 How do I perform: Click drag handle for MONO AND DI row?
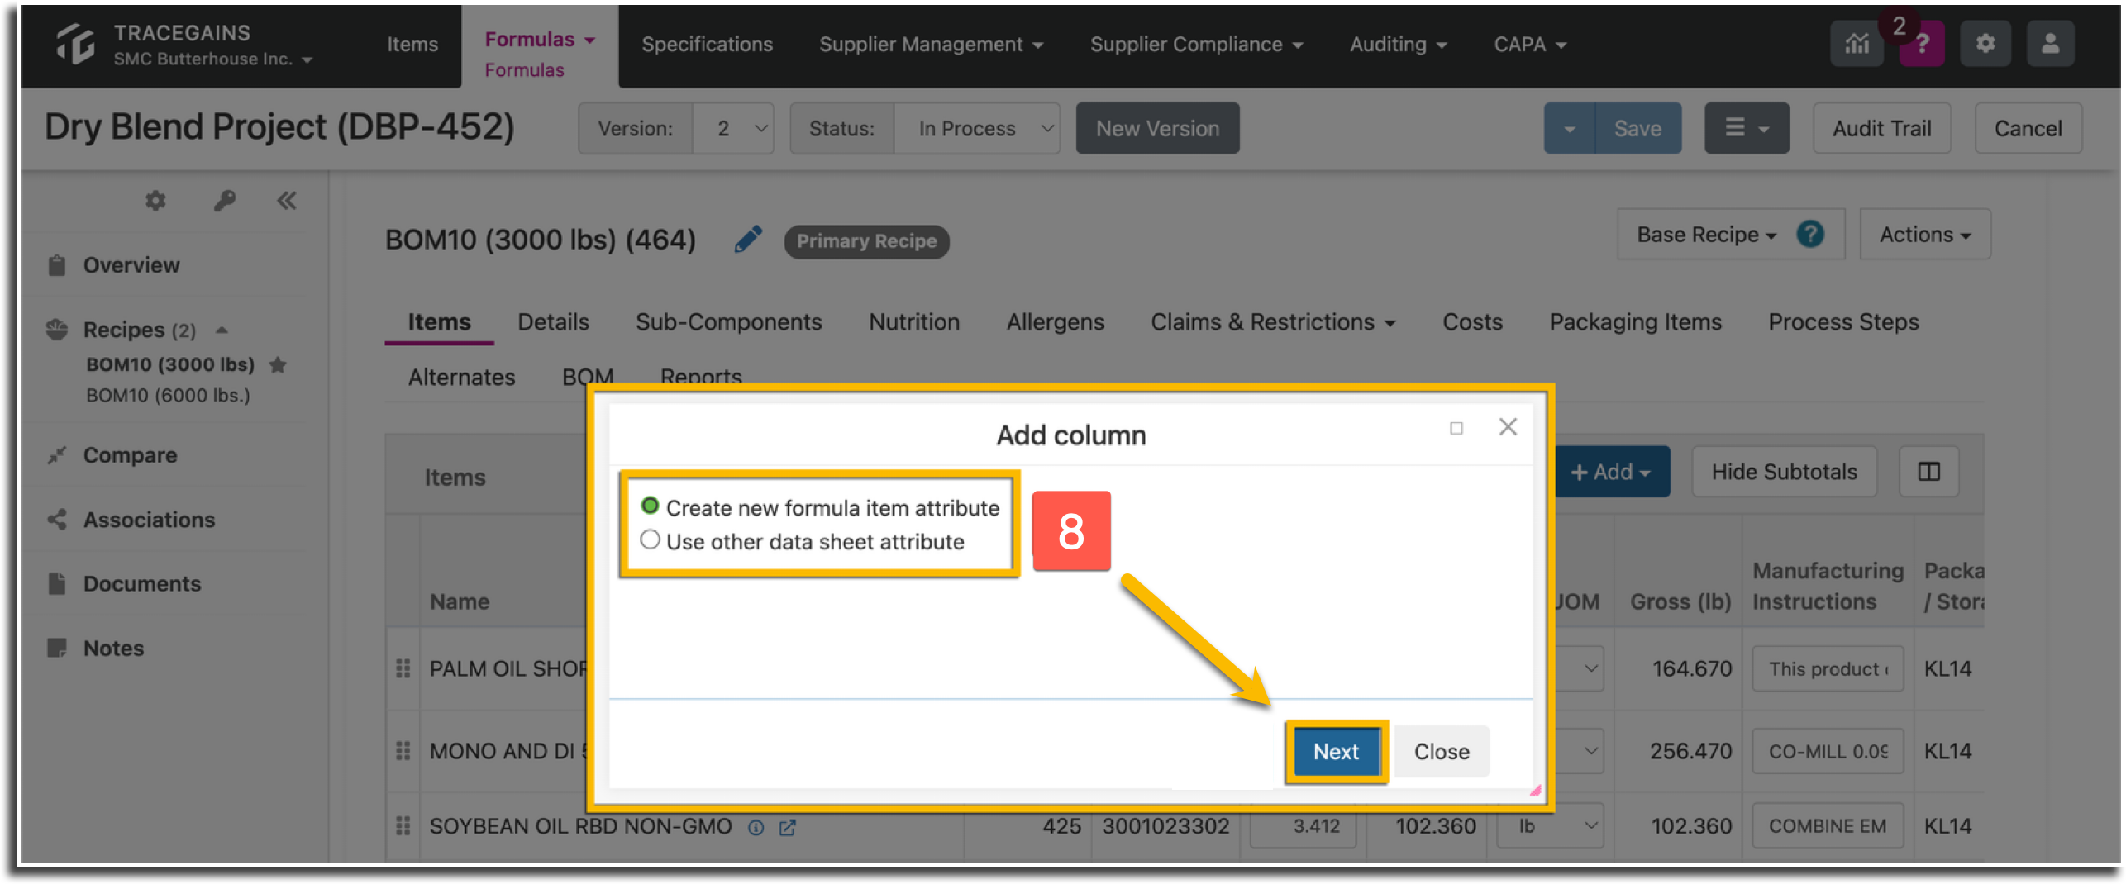pyautogui.click(x=403, y=751)
